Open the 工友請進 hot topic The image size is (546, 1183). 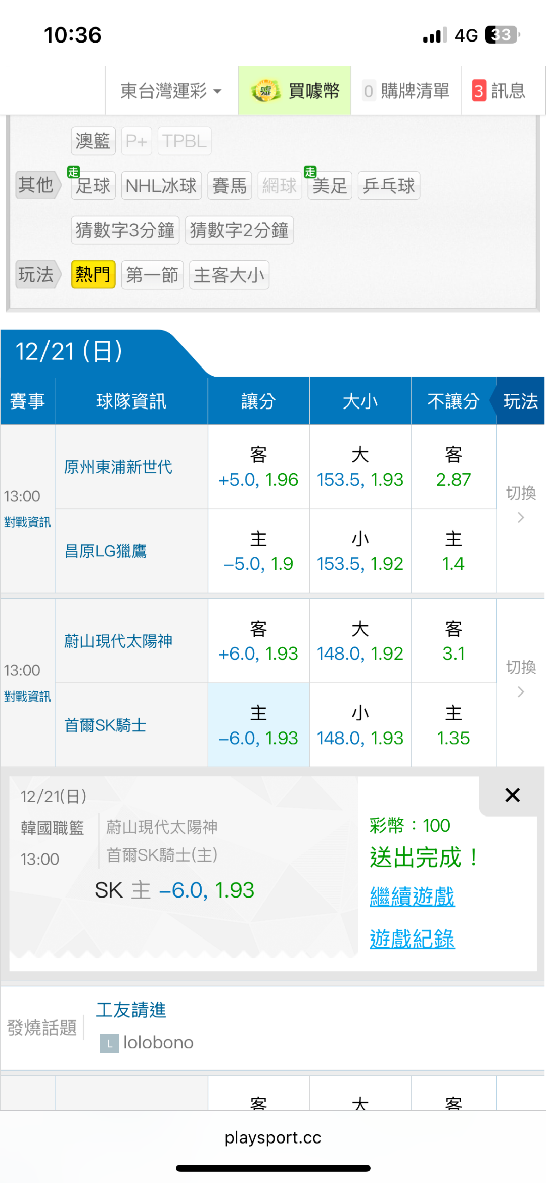(131, 1010)
